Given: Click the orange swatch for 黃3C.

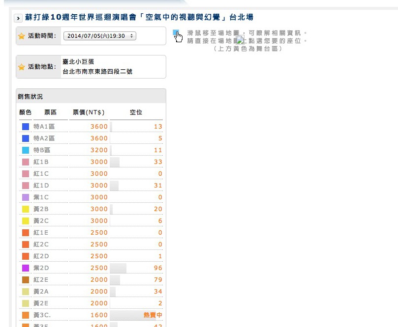Looking at the screenshot, I should tap(26, 315).
